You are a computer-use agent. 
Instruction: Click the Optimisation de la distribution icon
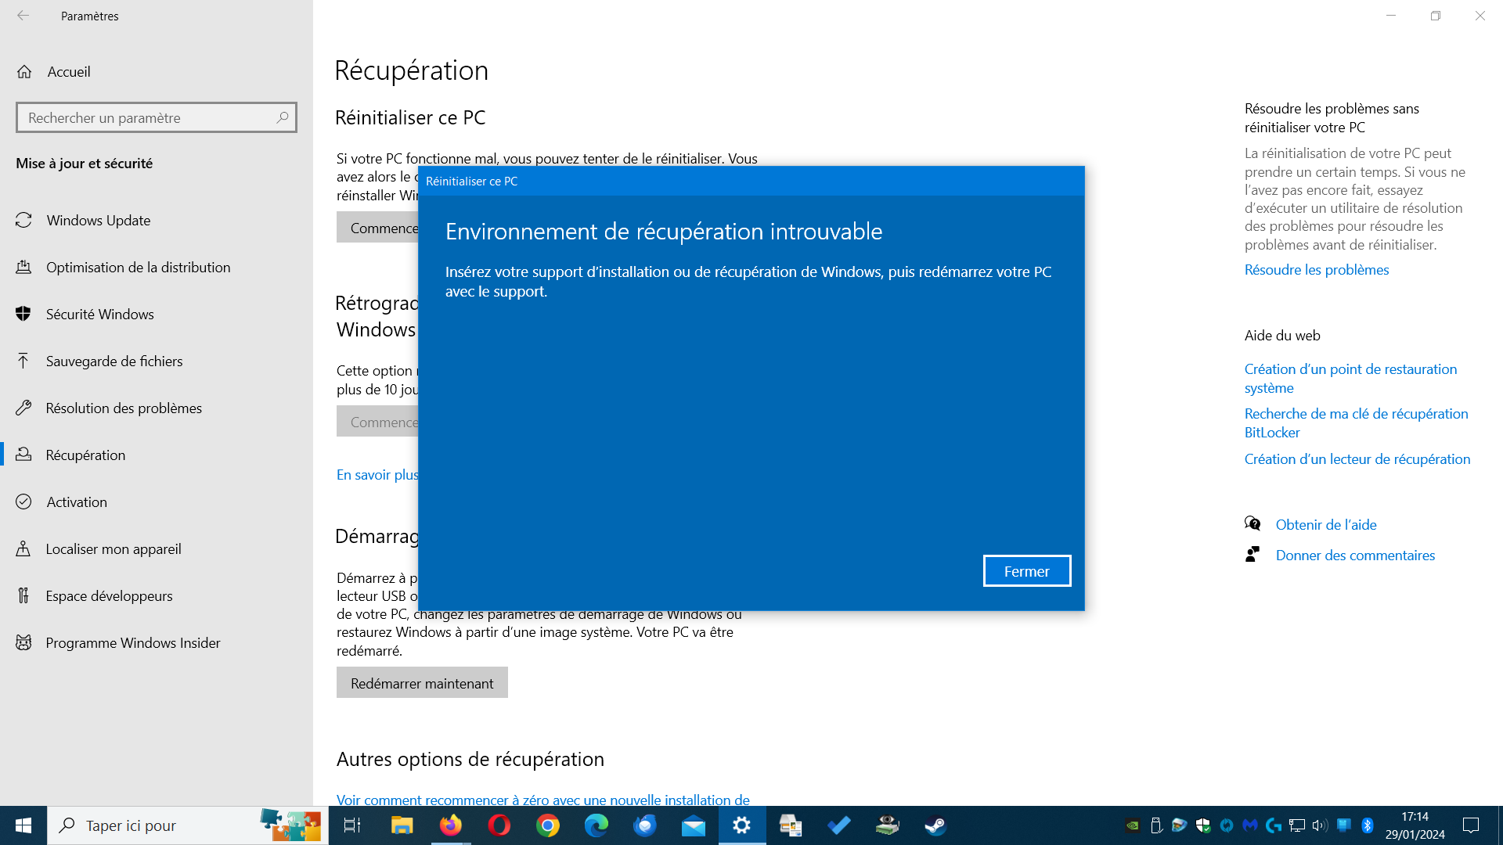[x=24, y=267]
